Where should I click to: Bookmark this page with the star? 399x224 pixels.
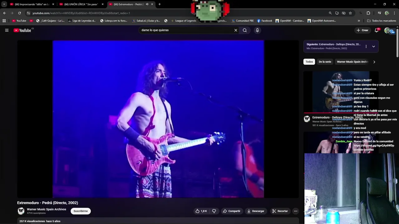pos(350,13)
